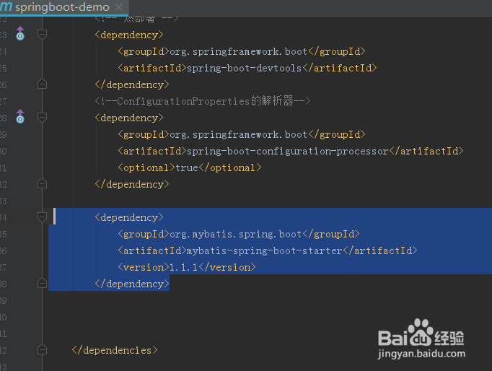Click the Maven 'm' icon on the file tab
This screenshot has width=492, height=371.
(6, 6)
